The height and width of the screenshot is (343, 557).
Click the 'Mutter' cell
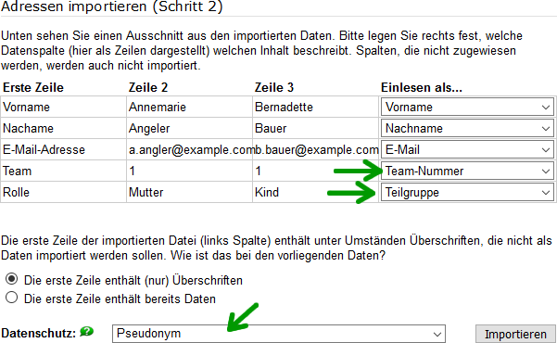[x=189, y=192]
